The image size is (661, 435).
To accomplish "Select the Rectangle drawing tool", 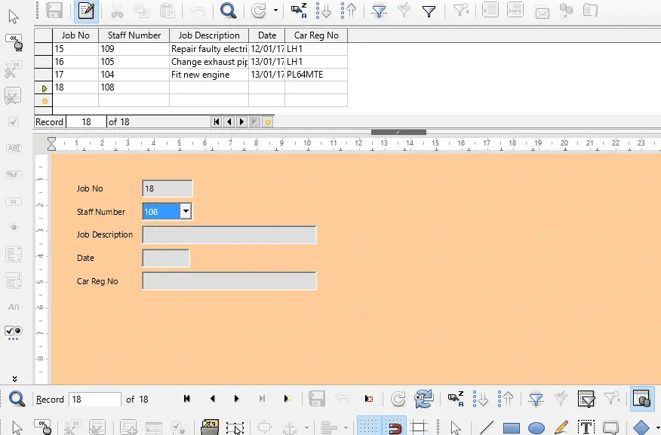I will pyautogui.click(x=512, y=428).
